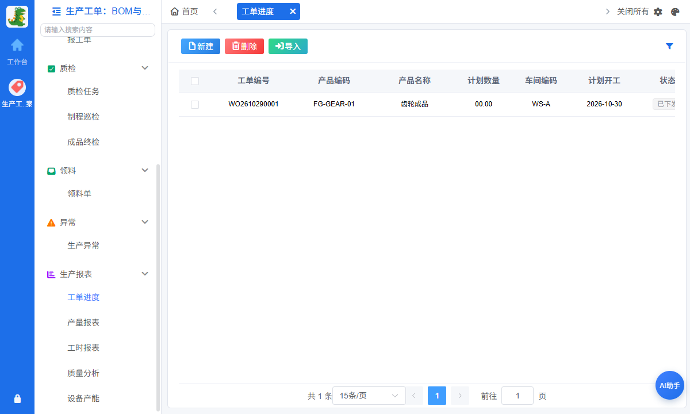
Task: Click the 车间编码 column header
Action: pos(541,81)
